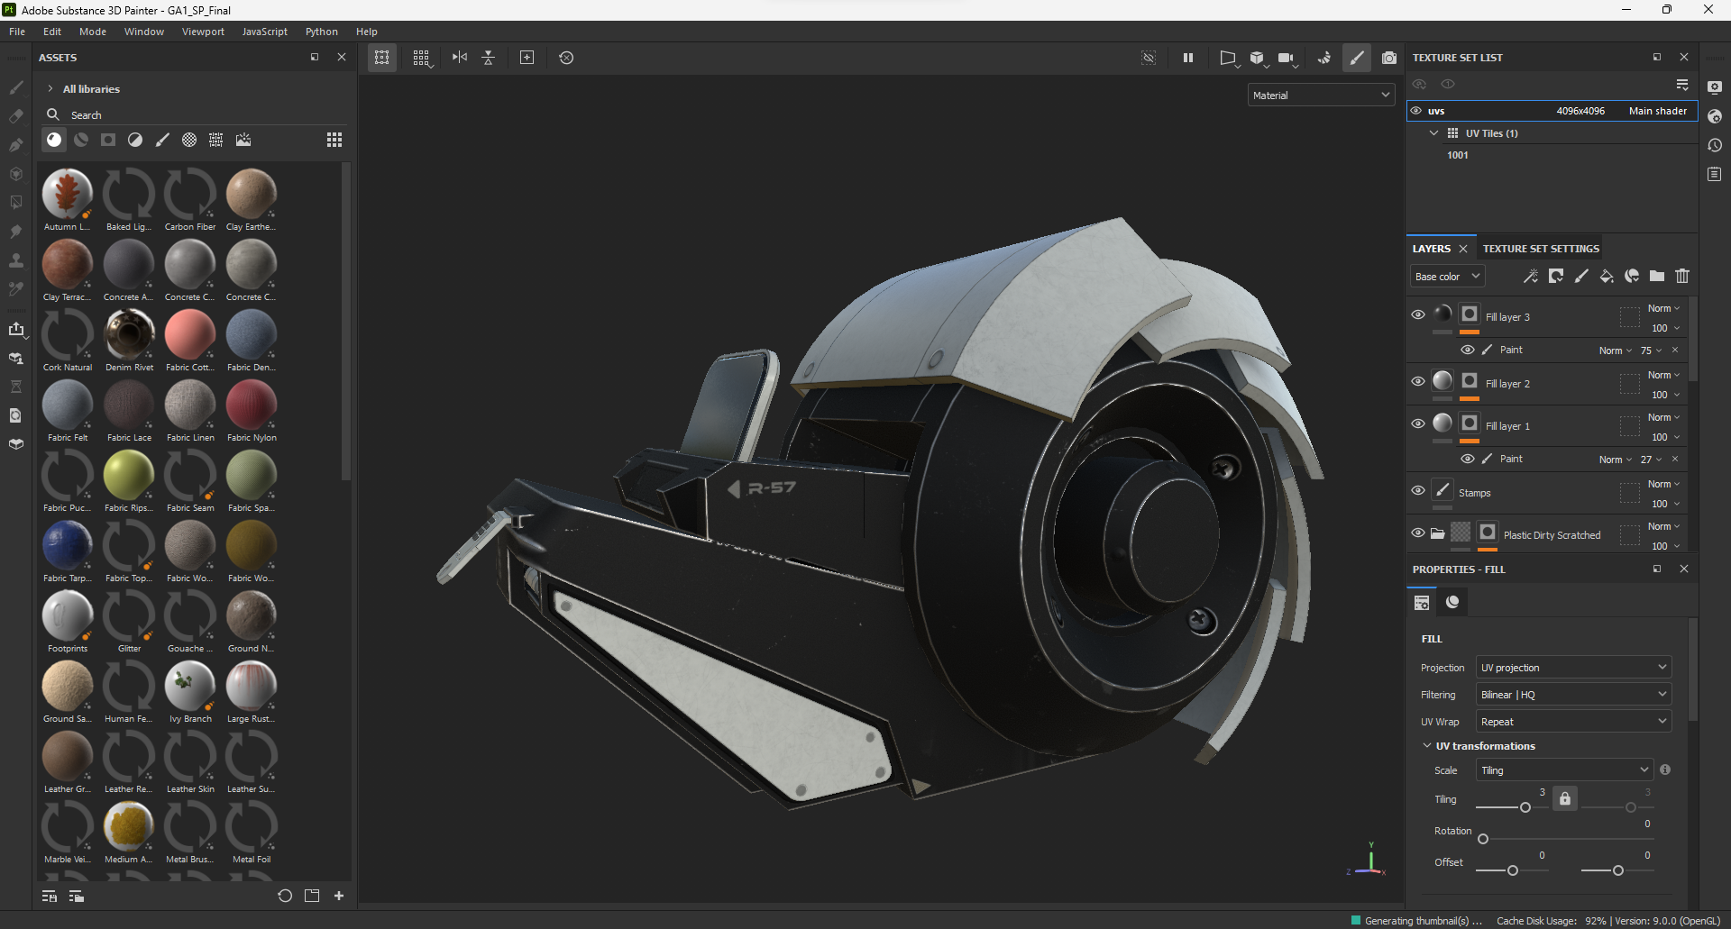
Task: Add a new paint layer
Action: pos(1581,277)
